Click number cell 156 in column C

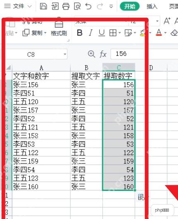119,84
